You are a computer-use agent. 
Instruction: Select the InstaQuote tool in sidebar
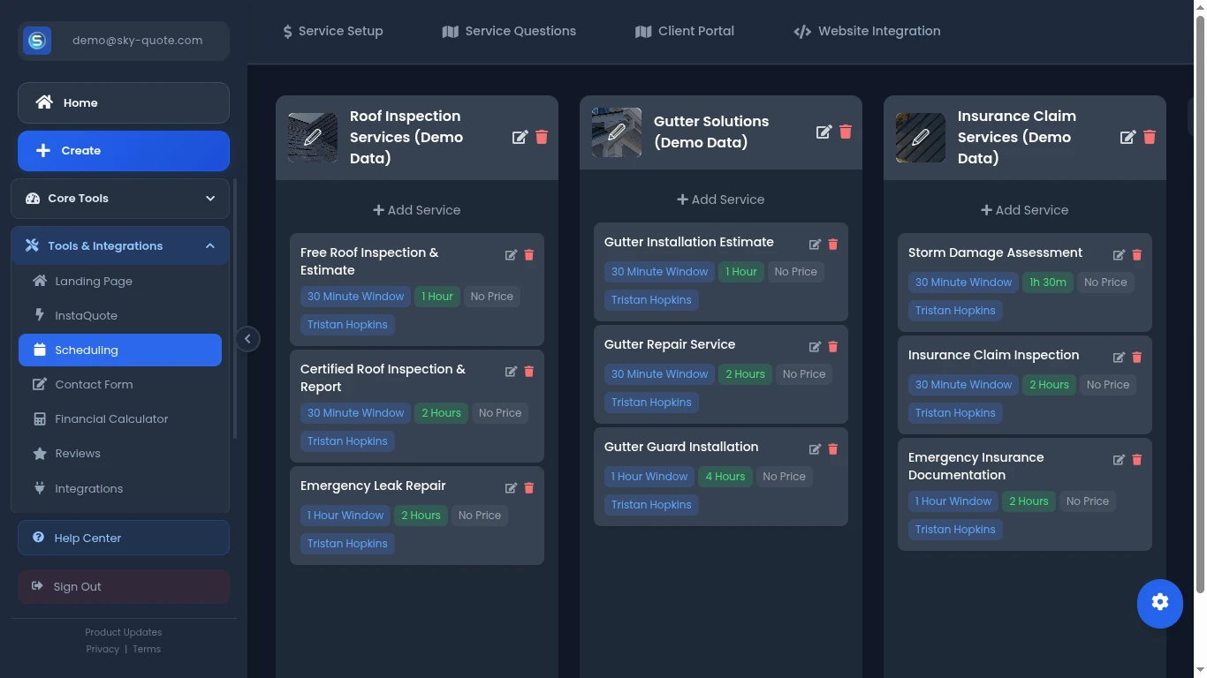pyautogui.click(x=86, y=315)
